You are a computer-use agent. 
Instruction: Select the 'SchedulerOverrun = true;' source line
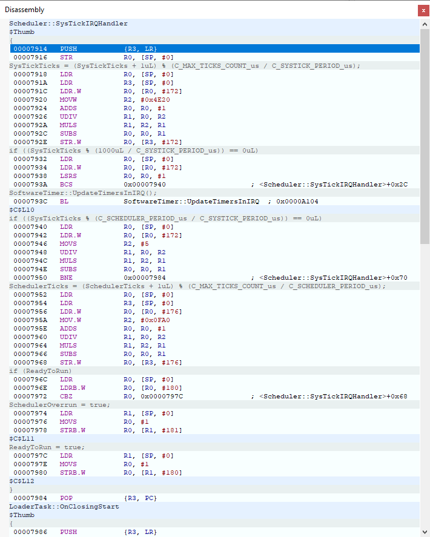[214, 405]
